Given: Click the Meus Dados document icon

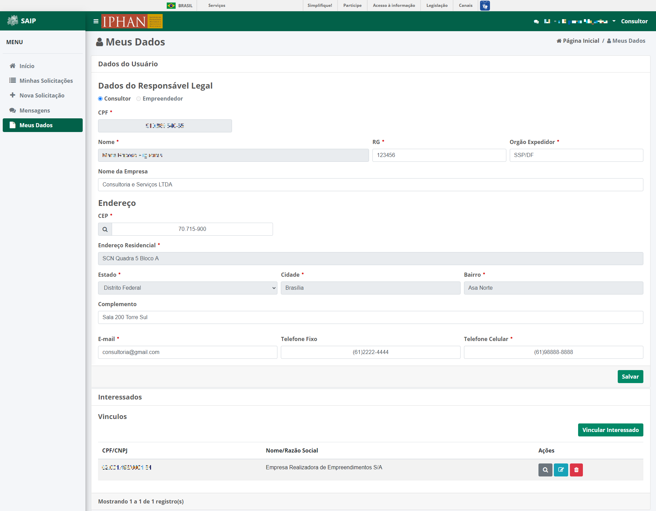Looking at the screenshot, I should [13, 125].
